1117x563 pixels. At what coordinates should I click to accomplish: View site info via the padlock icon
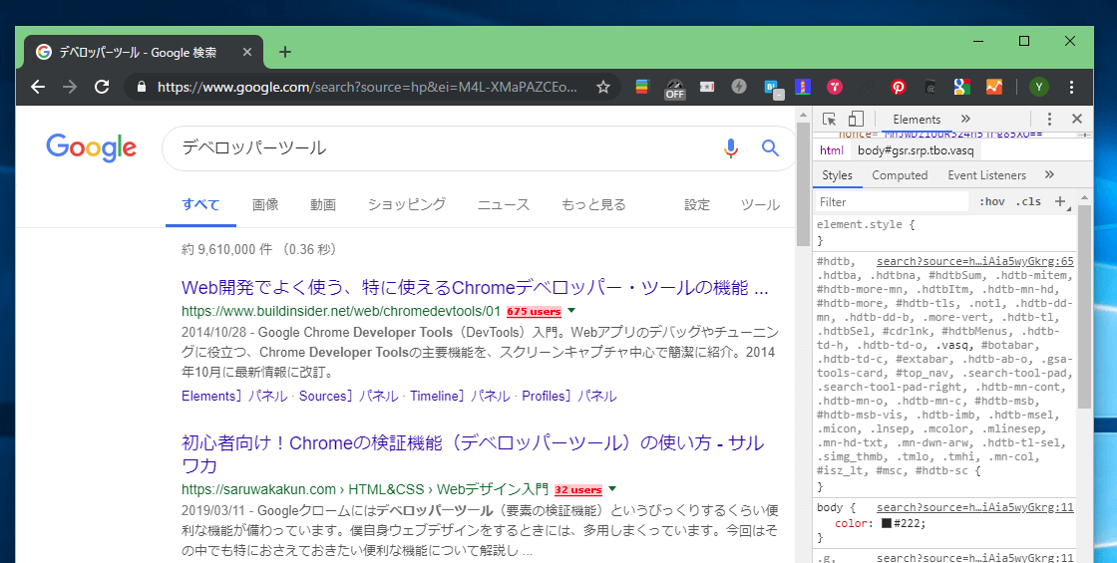click(x=141, y=87)
